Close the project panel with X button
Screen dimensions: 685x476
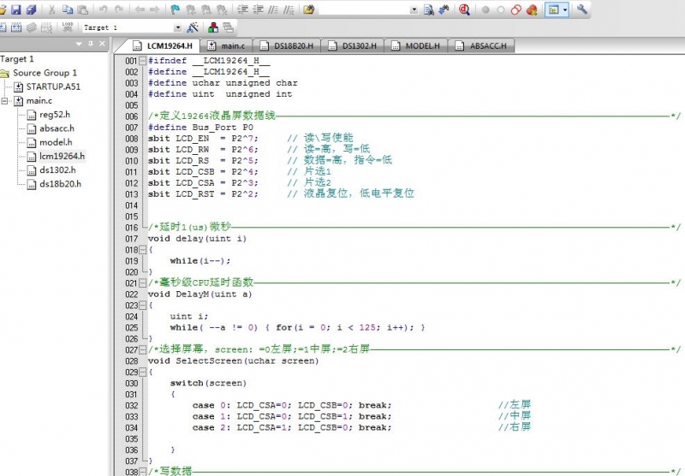(104, 44)
